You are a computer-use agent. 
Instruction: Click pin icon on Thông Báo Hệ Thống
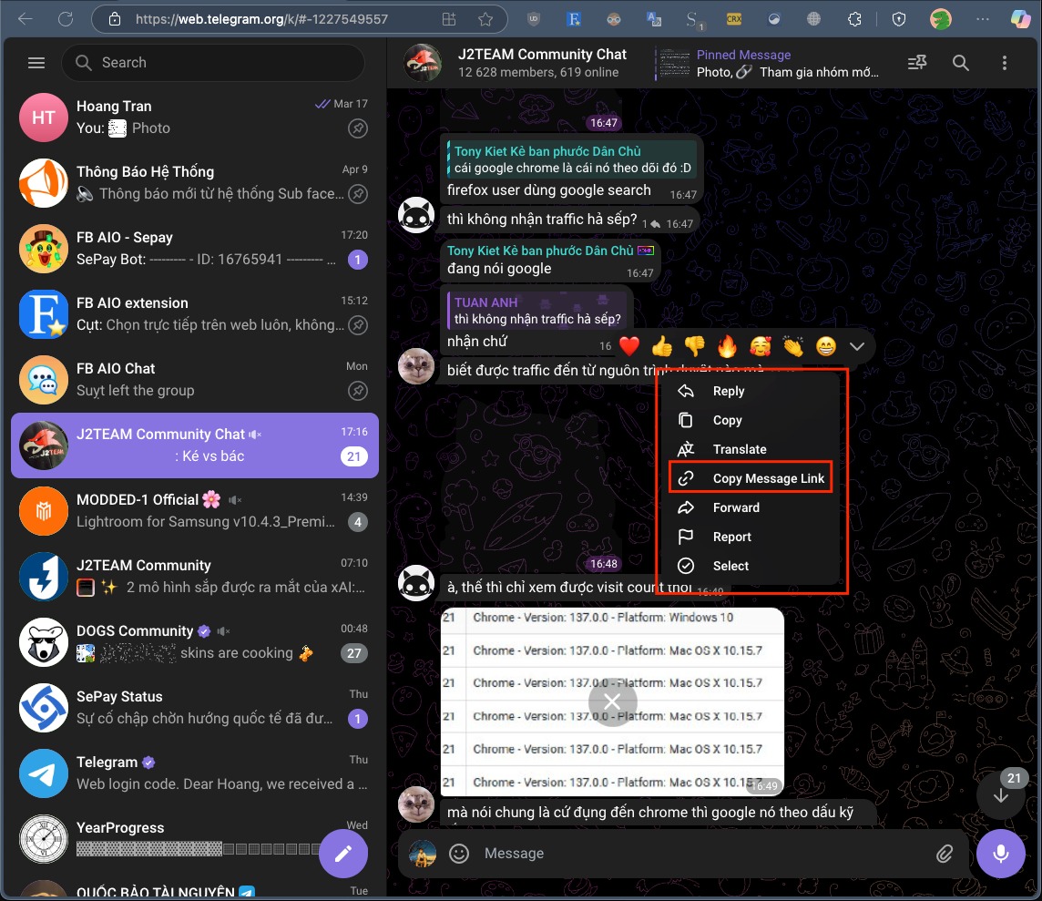coord(358,194)
